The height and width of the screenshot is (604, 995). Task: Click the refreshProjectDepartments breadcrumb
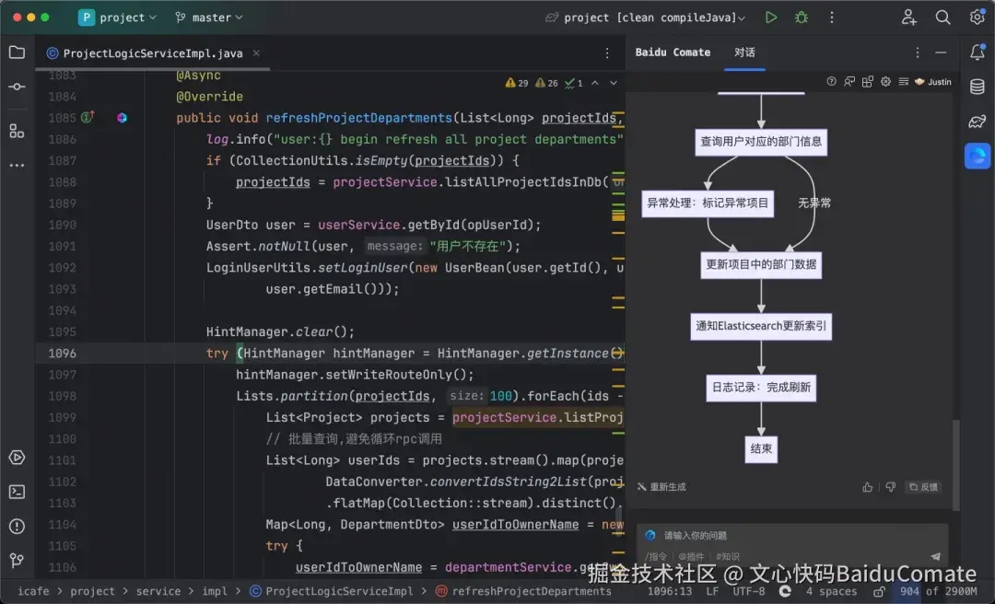pos(524,591)
